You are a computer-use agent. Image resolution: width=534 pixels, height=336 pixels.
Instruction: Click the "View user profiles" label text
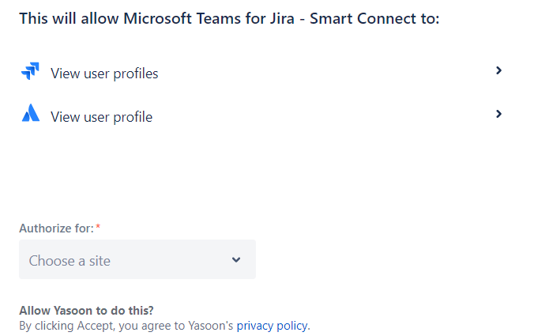pos(104,74)
